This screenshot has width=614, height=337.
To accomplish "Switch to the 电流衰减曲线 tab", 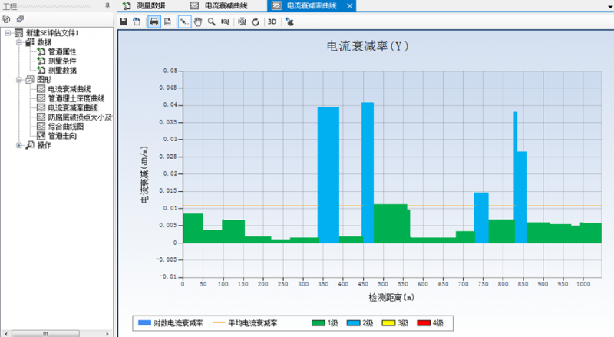I will tap(226, 6).
